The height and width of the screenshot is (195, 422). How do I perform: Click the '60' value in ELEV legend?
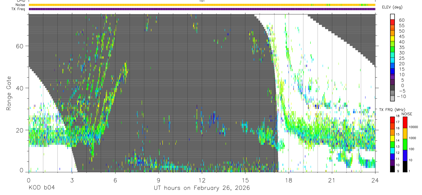pos(402,20)
